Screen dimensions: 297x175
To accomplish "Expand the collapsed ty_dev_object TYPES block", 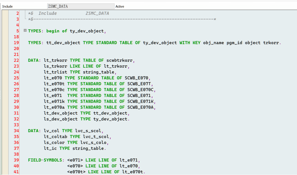I will click(25, 31).
